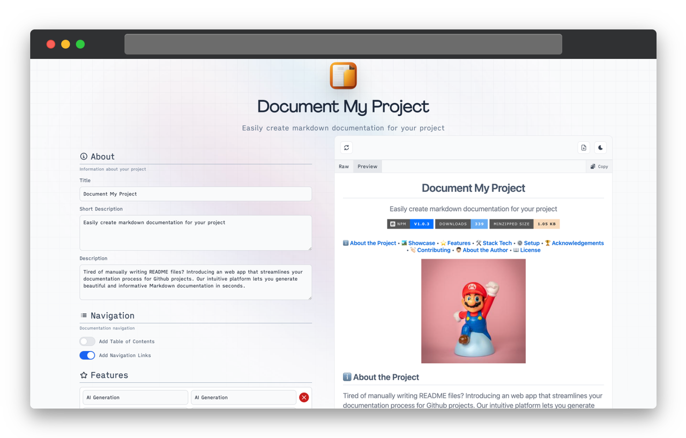
Task: Click the info icon beside About heading
Action: tap(83, 156)
